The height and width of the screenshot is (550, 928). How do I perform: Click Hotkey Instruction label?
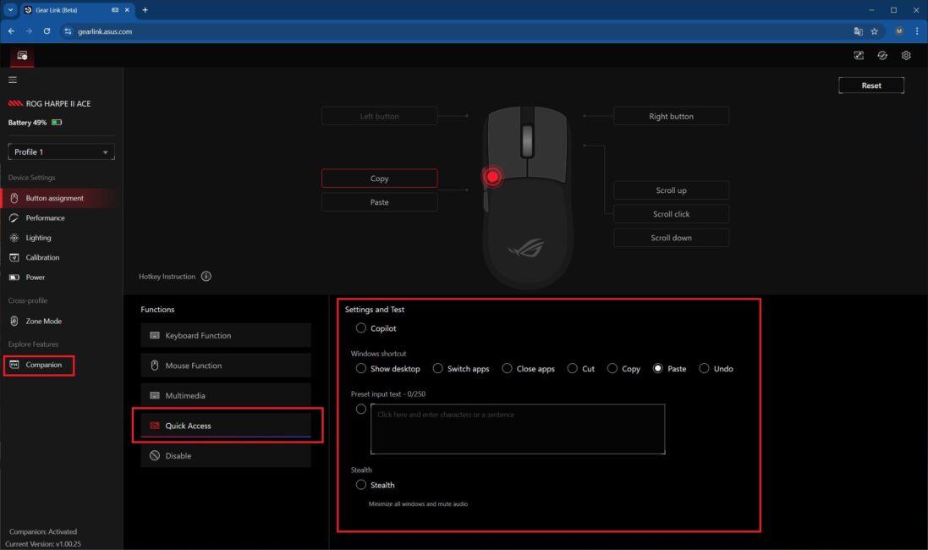[167, 277]
